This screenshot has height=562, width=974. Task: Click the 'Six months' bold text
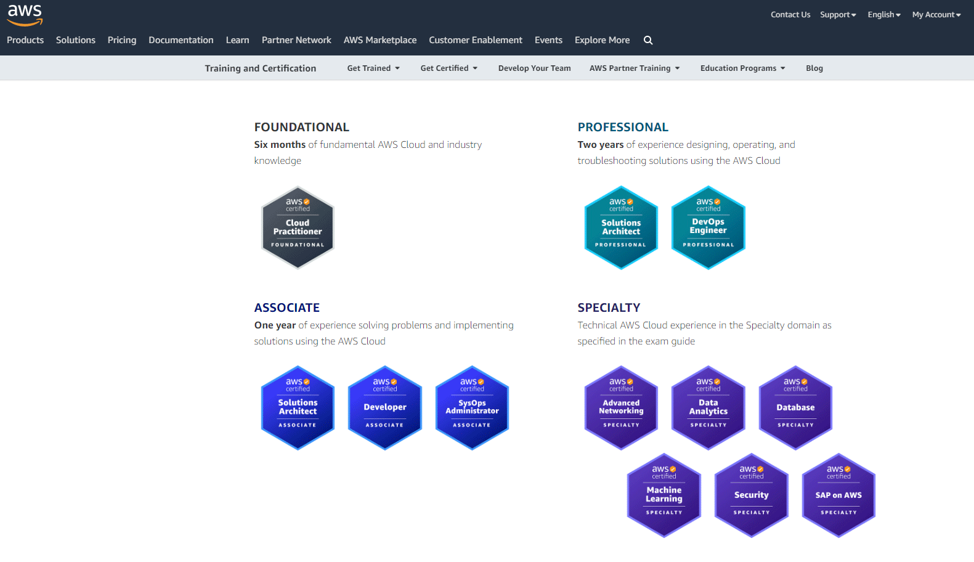tap(280, 145)
